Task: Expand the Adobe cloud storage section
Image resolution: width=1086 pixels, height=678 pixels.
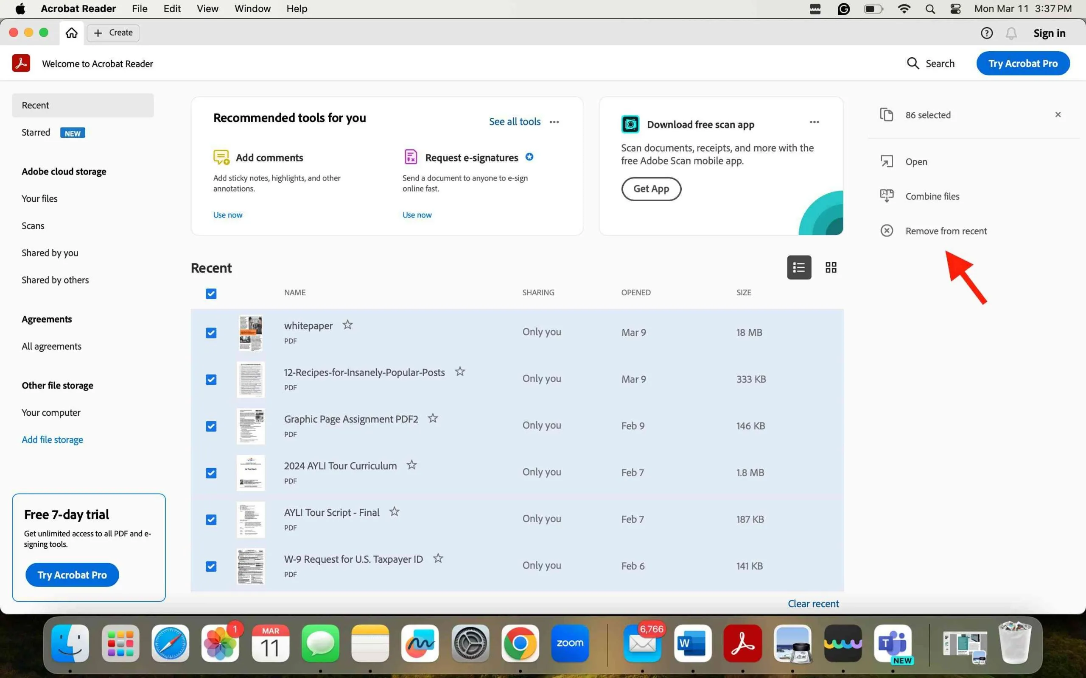Action: (x=63, y=171)
